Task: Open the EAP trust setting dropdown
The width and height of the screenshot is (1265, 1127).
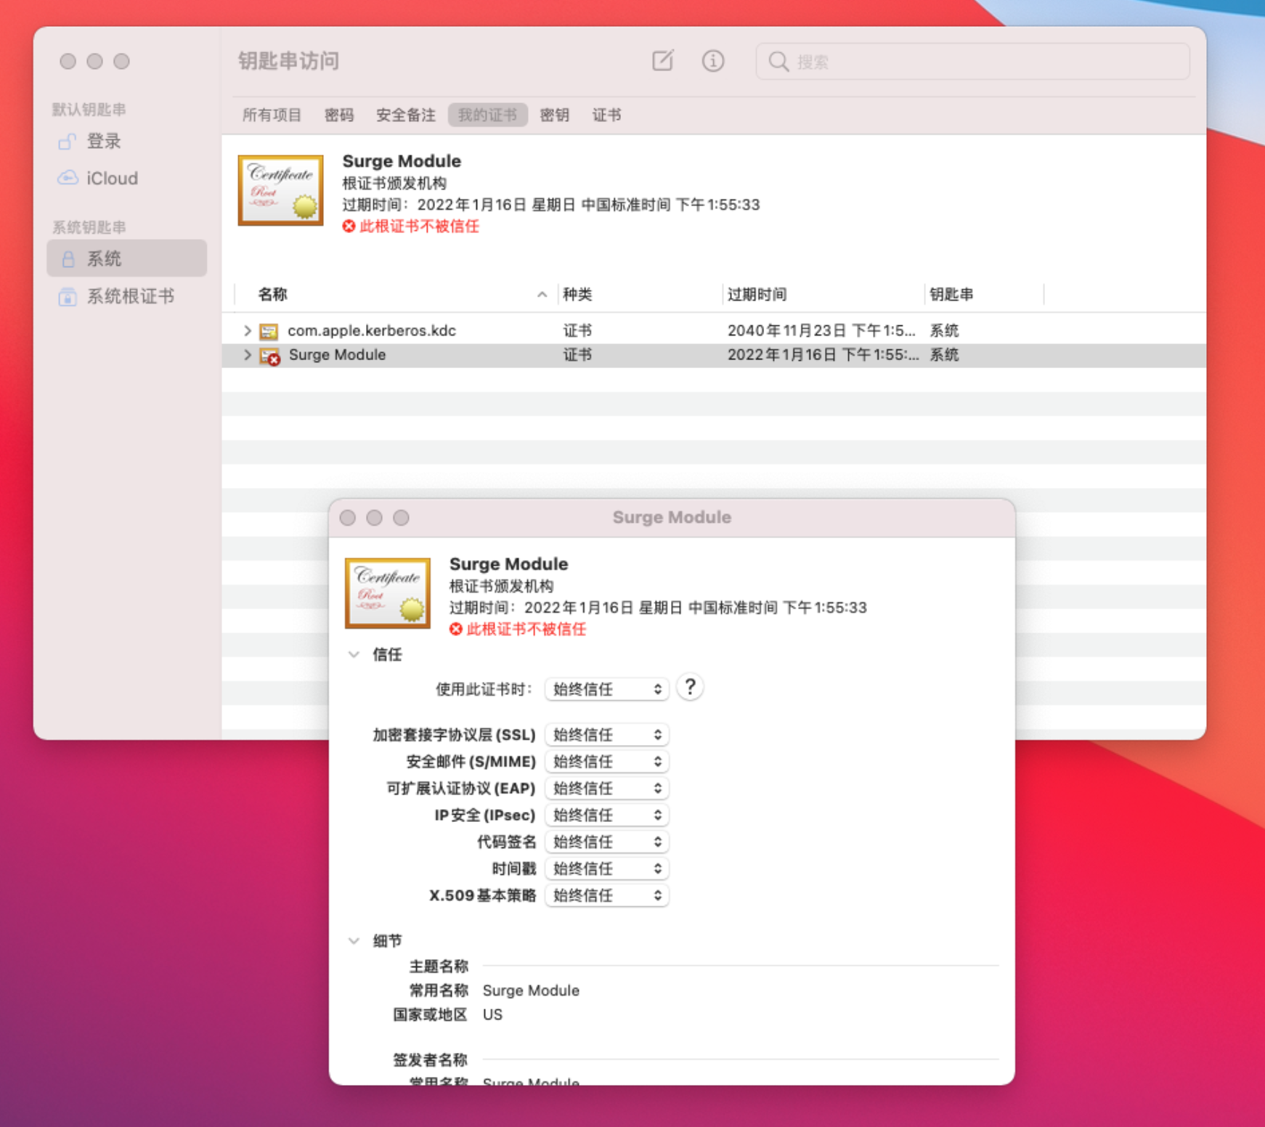Action: pos(606,789)
